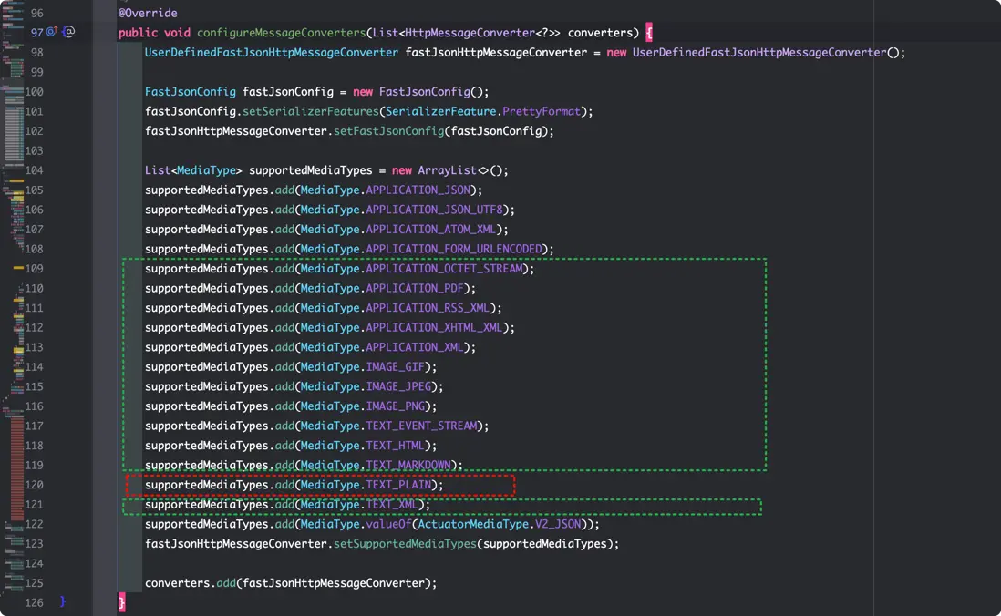Click 'APPLICATION_OCTET_STREAM' constant

444,269
